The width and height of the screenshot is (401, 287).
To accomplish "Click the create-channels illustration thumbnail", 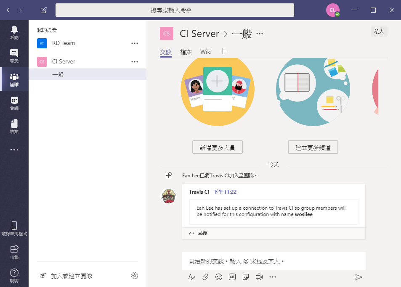I will pos(313,92).
